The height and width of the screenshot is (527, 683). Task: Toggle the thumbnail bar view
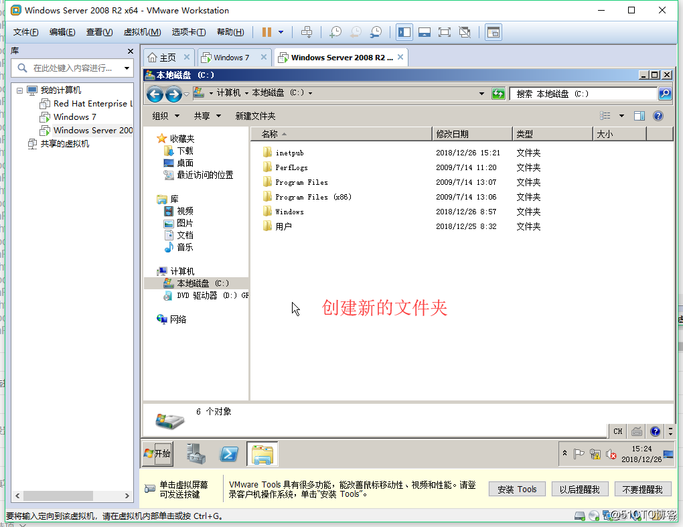[425, 31]
